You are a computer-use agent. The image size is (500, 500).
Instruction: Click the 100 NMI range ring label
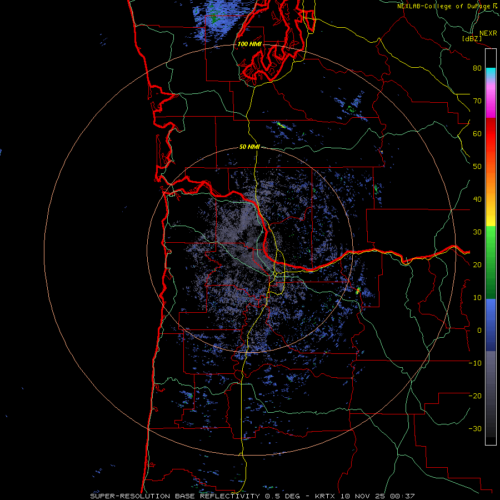point(249,44)
